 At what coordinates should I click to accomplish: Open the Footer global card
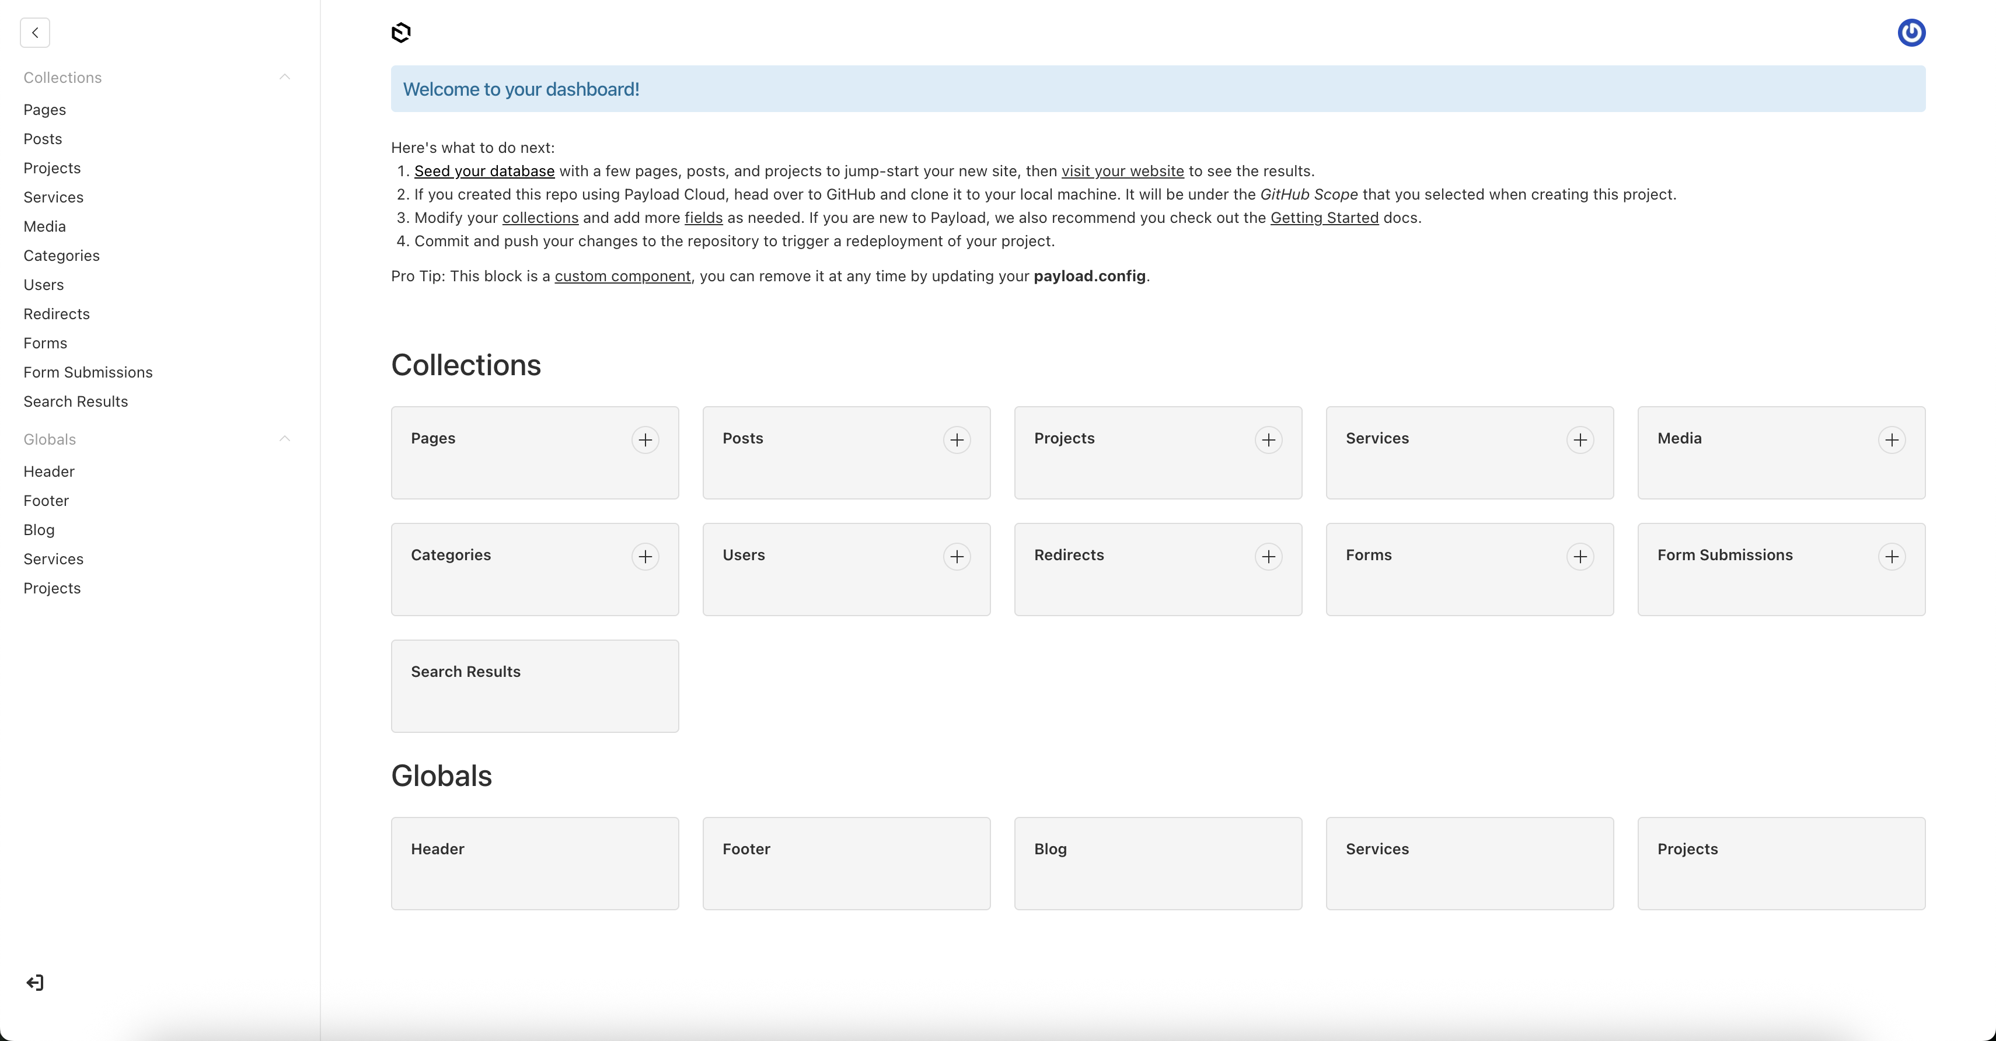pyautogui.click(x=846, y=863)
